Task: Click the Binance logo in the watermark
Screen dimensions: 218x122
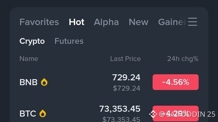Action: point(154,114)
